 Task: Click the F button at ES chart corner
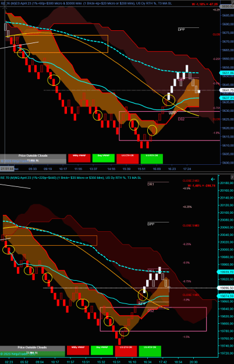click(x=232, y=2)
